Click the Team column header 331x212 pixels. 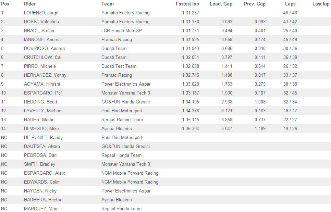[108, 4]
